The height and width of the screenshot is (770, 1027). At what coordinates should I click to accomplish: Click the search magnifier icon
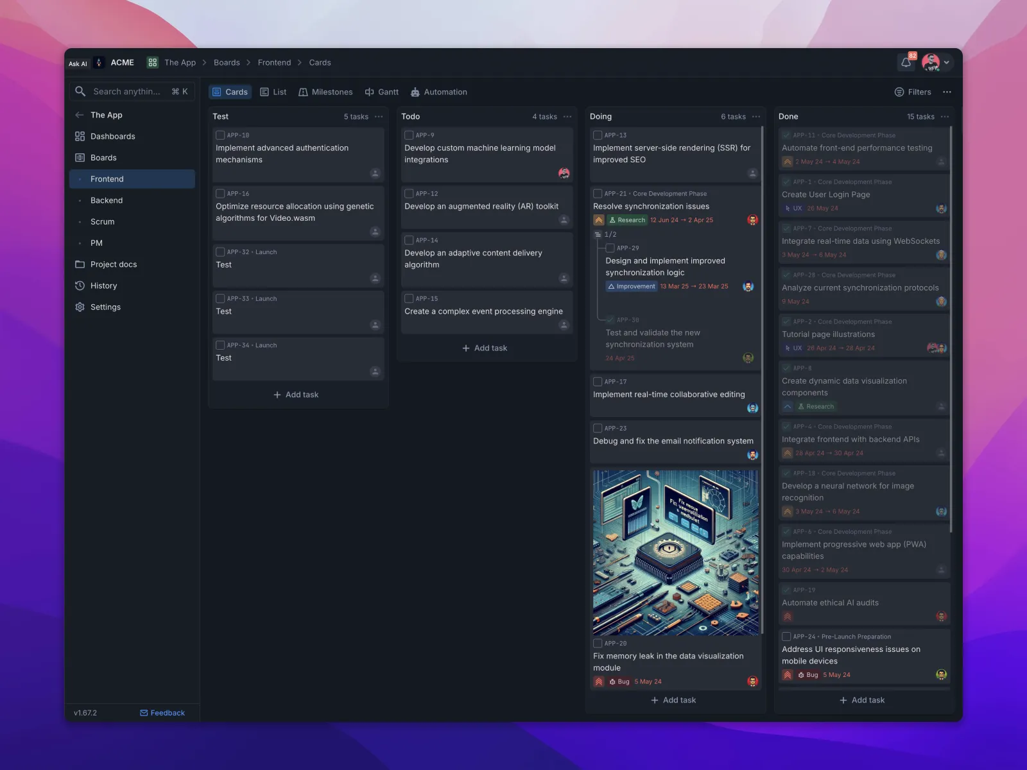coord(80,92)
